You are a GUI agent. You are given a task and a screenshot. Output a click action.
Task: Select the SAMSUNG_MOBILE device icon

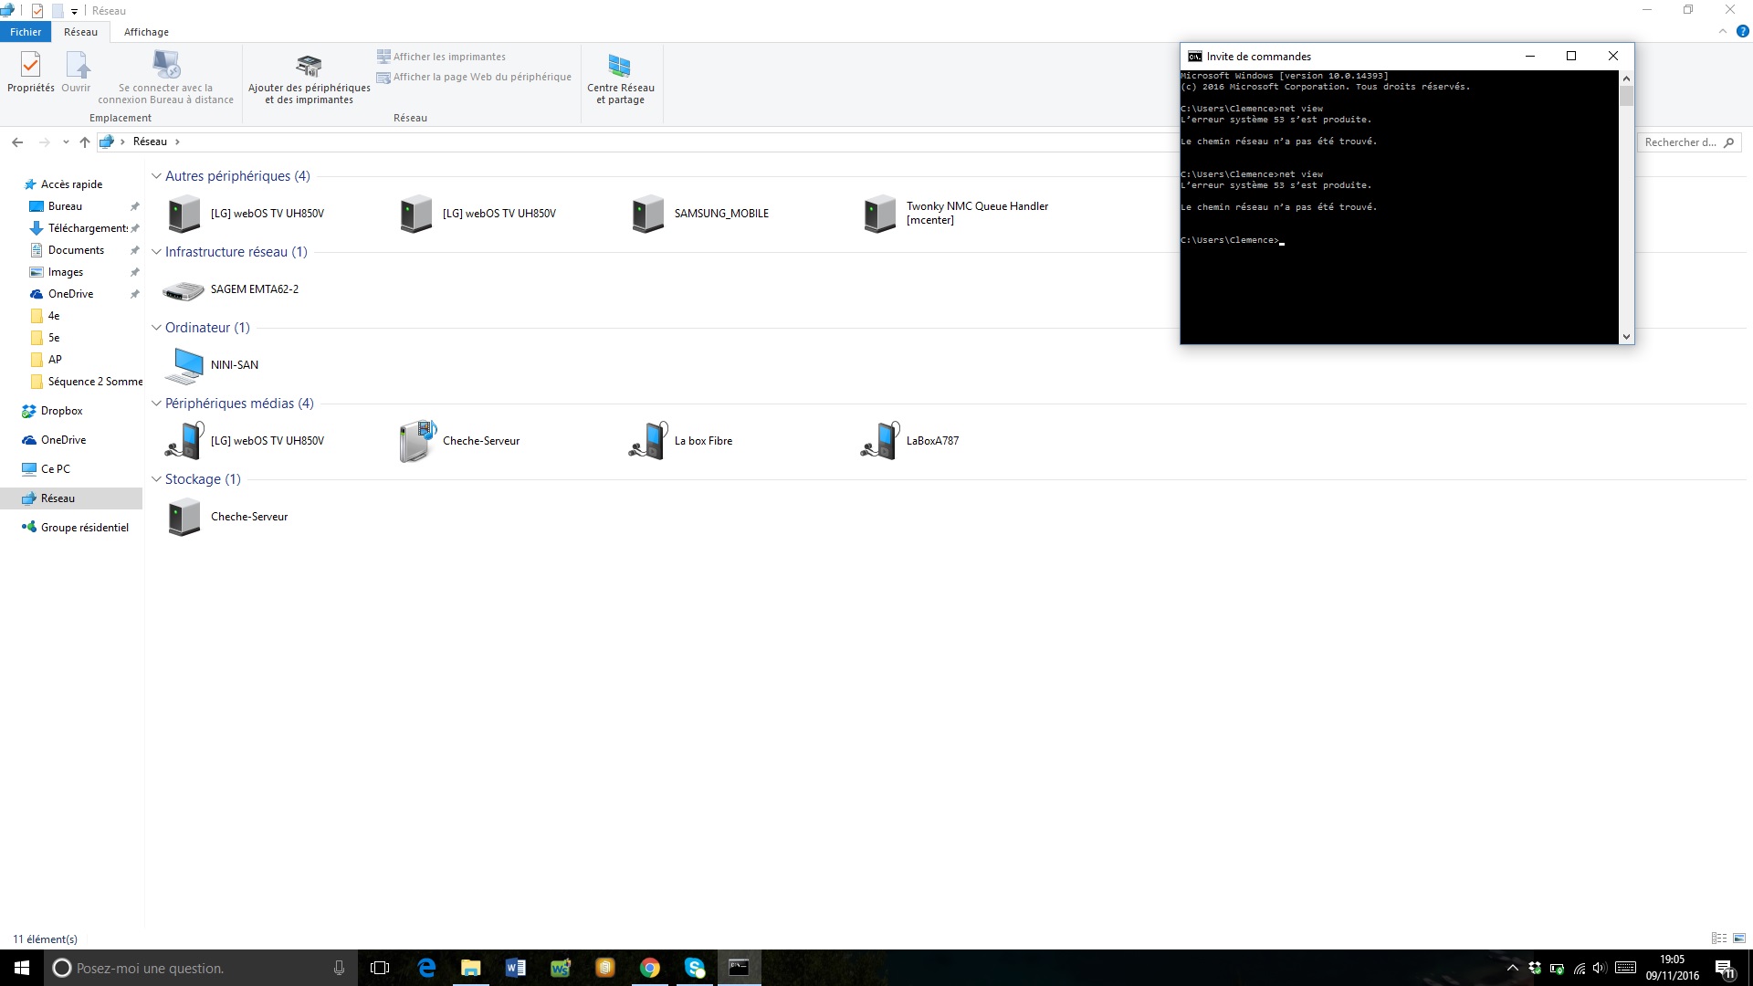[648, 214]
